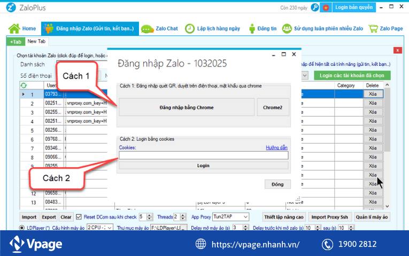Image resolution: width=409 pixels, height=256 pixels.
Task: Open dropdown left of Login các tài khoản
Action: pos(305,76)
